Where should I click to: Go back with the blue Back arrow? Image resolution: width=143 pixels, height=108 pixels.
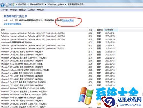[3, 5]
